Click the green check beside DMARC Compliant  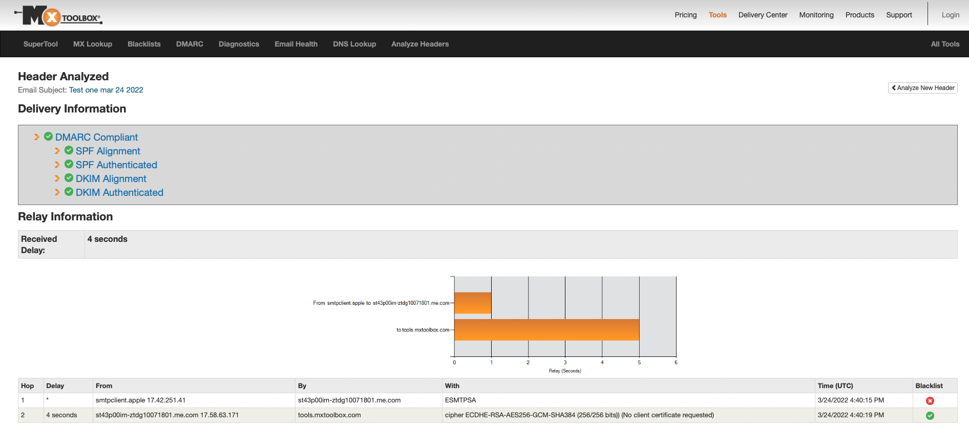click(x=49, y=137)
